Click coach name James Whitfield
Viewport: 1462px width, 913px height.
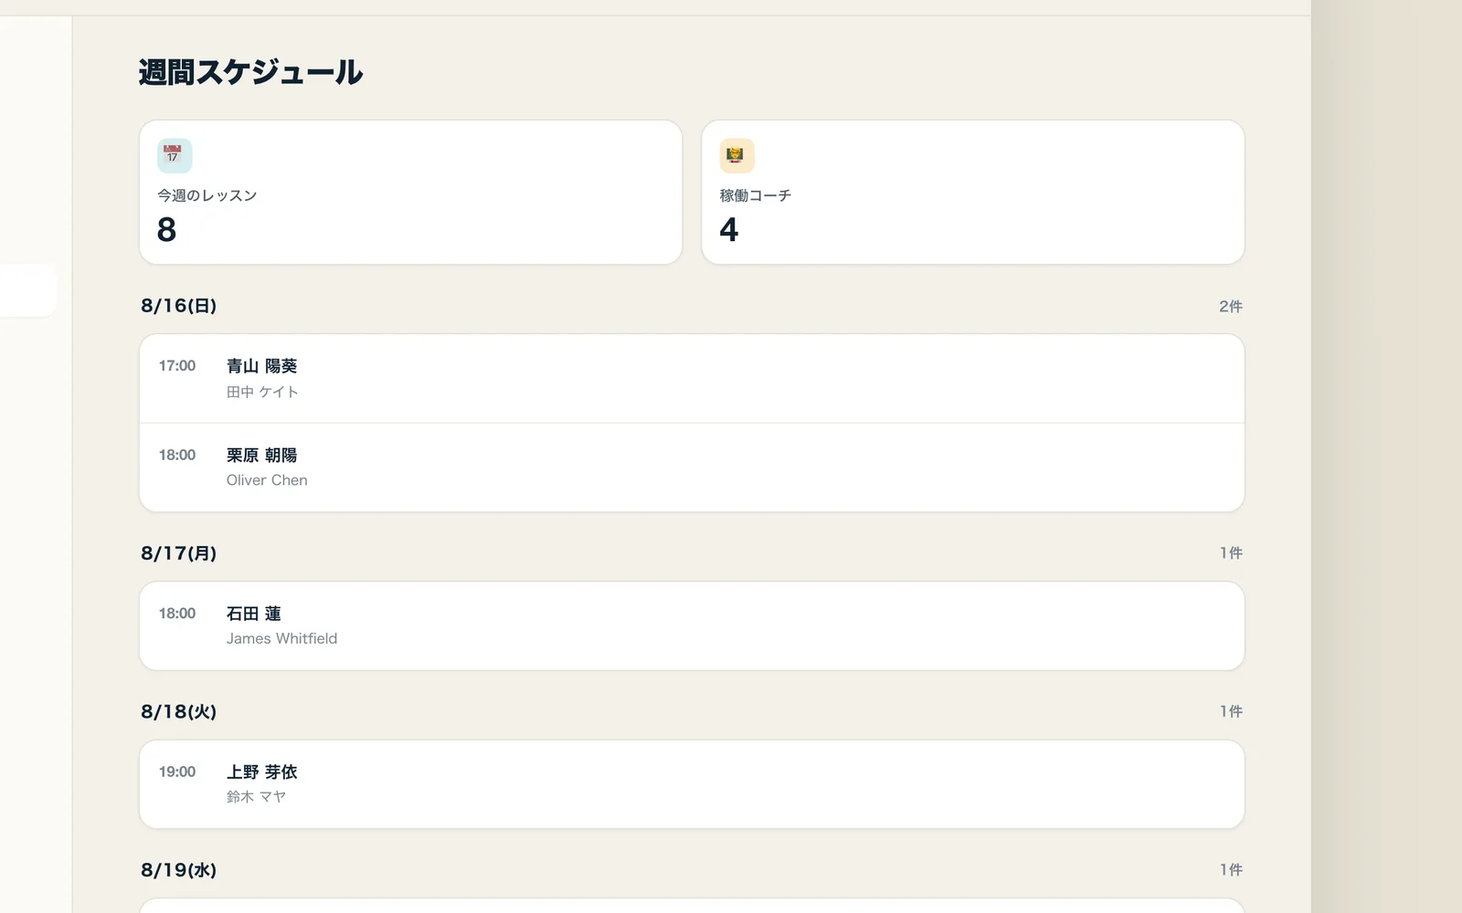click(x=281, y=638)
